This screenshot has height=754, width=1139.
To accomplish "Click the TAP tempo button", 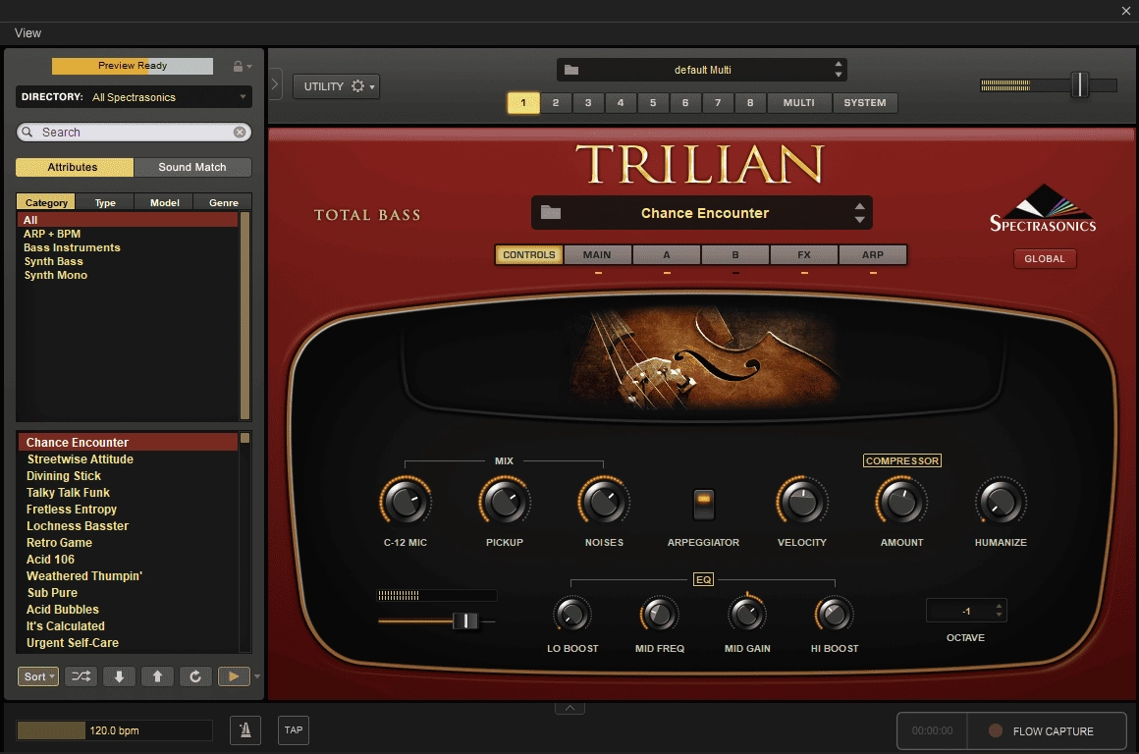I will point(294,730).
